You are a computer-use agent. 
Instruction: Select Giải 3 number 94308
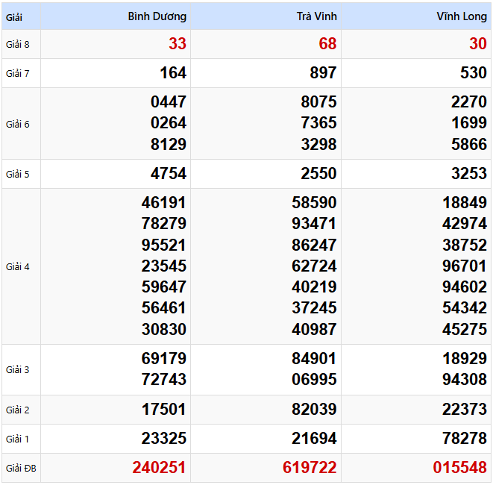click(x=464, y=380)
